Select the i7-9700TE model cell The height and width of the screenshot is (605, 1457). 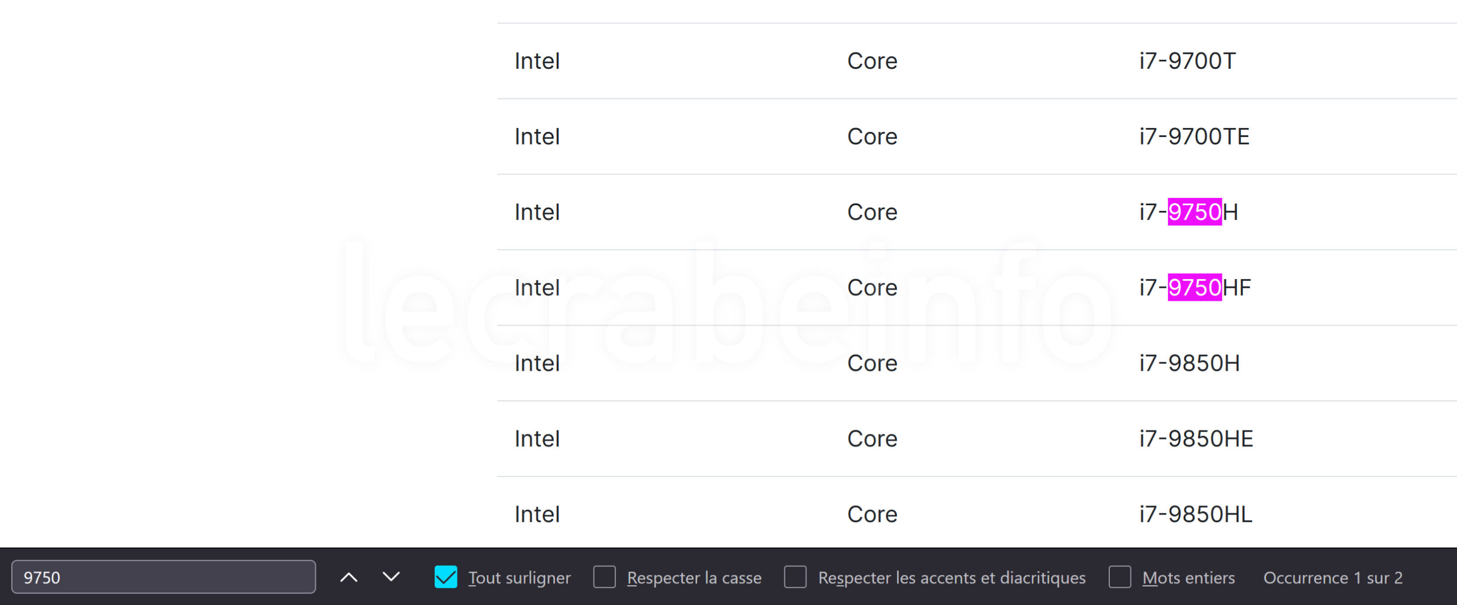click(1194, 136)
